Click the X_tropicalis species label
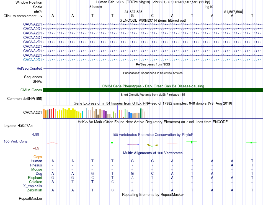The height and width of the screenshot is (205, 263). (33, 186)
